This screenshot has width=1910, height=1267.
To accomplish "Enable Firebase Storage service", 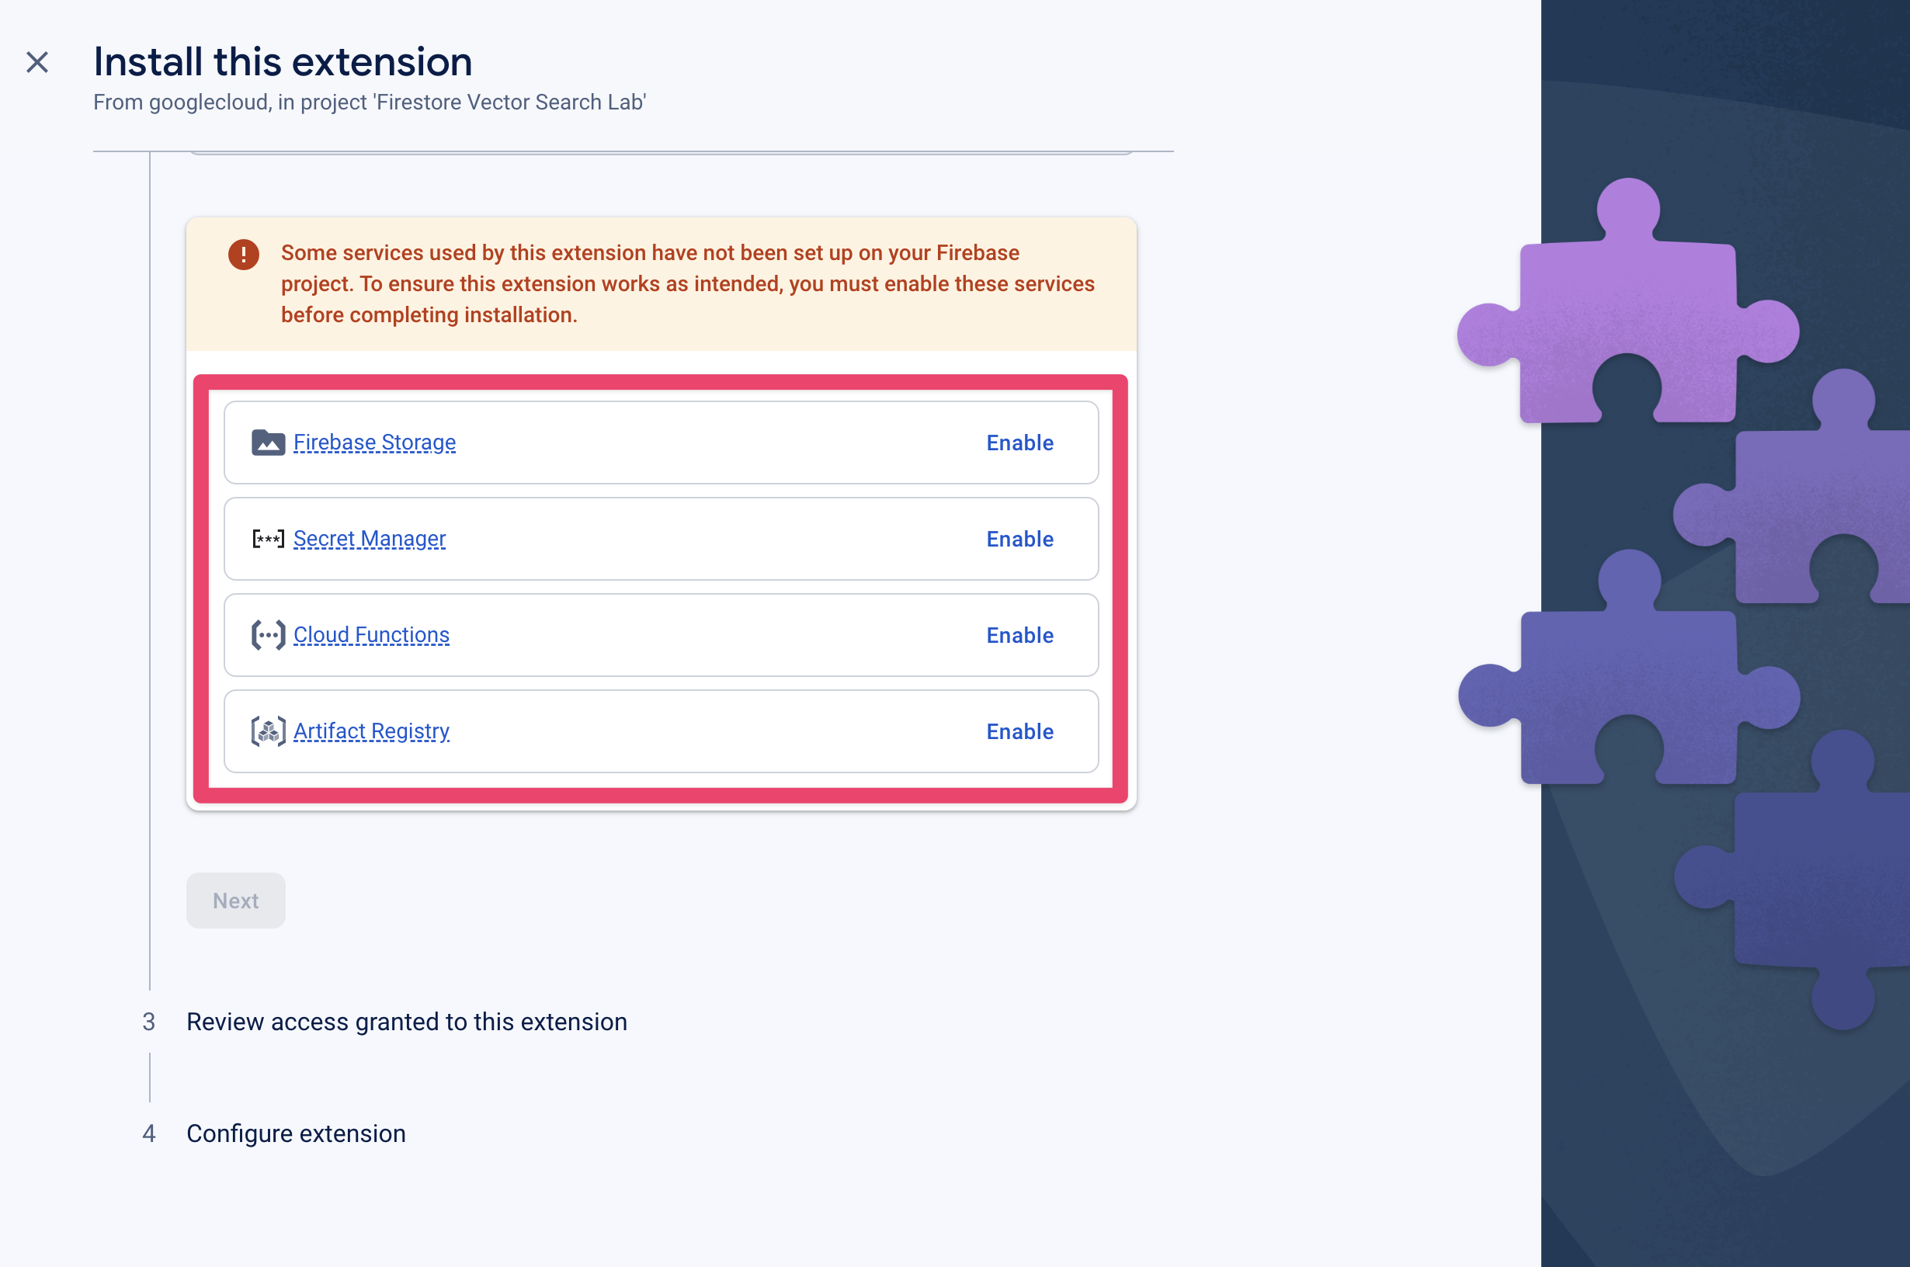I will coord(1019,441).
